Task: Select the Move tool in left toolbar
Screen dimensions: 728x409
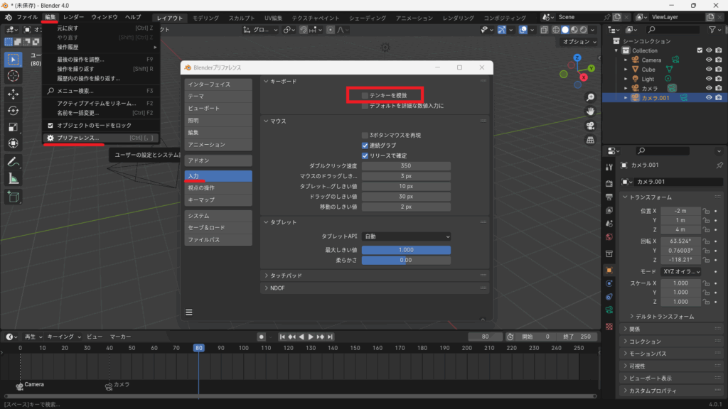Action: pyautogui.click(x=14, y=94)
